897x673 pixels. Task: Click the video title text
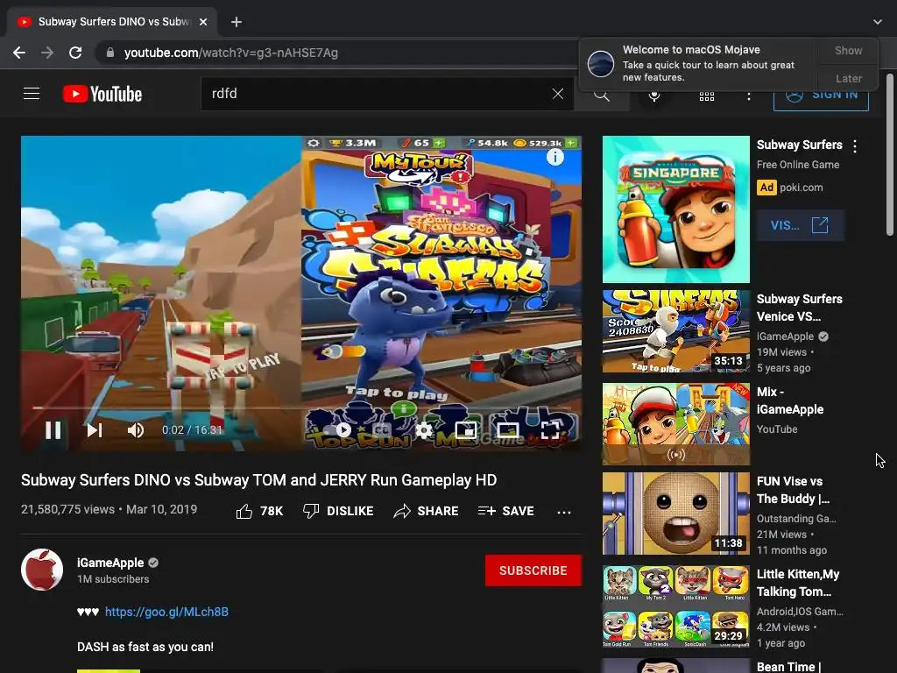(x=259, y=479)
